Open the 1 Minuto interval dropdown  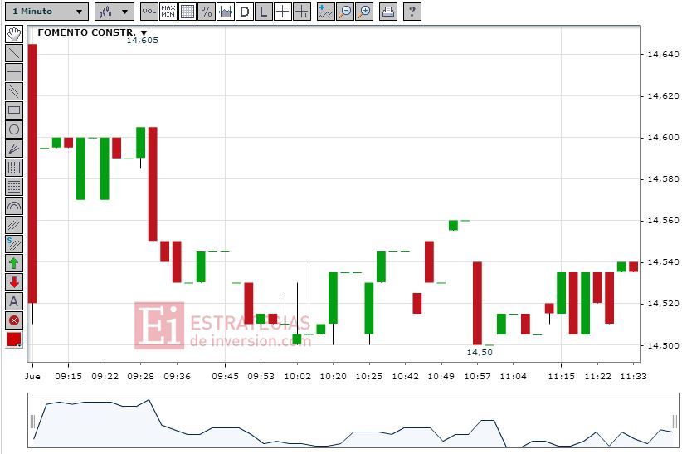point(46,12)
